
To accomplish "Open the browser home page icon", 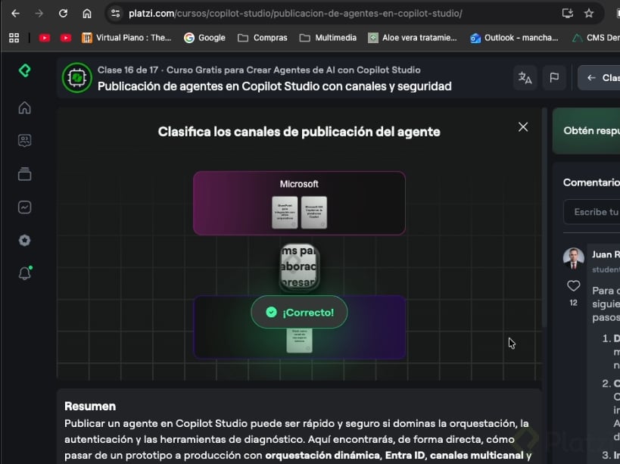I will (x=87, y=14).
